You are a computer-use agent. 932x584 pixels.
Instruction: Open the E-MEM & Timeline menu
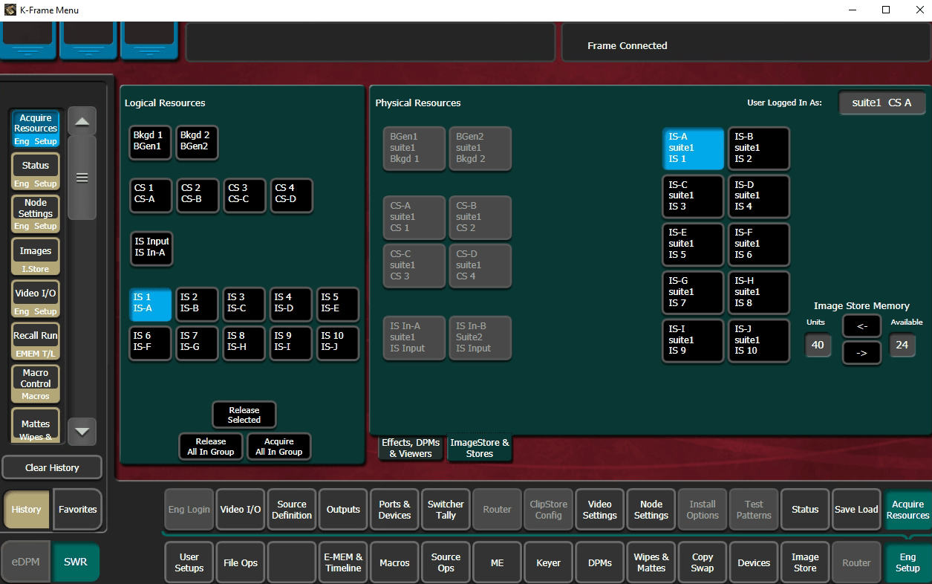tap(343, 562)
